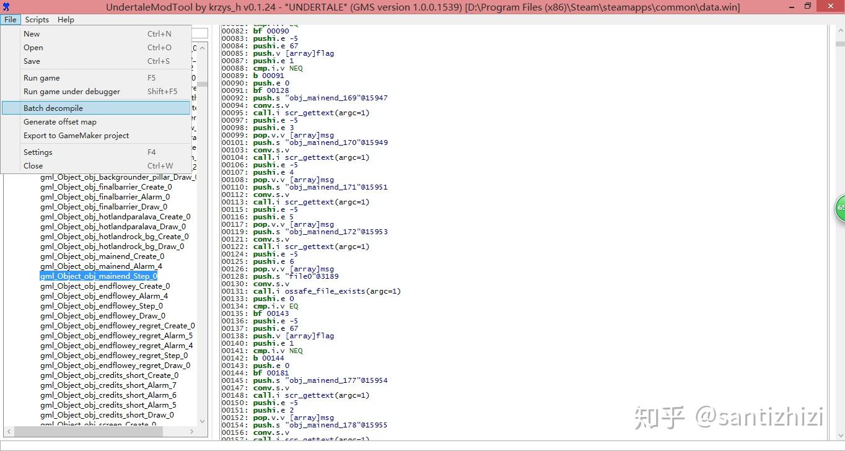Select Run game under debugger
845x451 pixels.
coord(96,92)
